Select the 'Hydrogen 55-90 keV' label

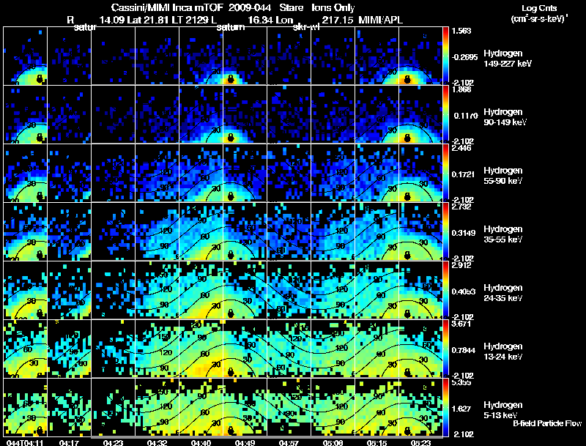[503, 176]
